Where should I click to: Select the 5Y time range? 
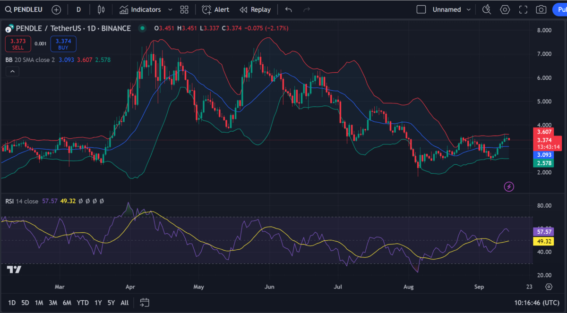coord(111,302)
